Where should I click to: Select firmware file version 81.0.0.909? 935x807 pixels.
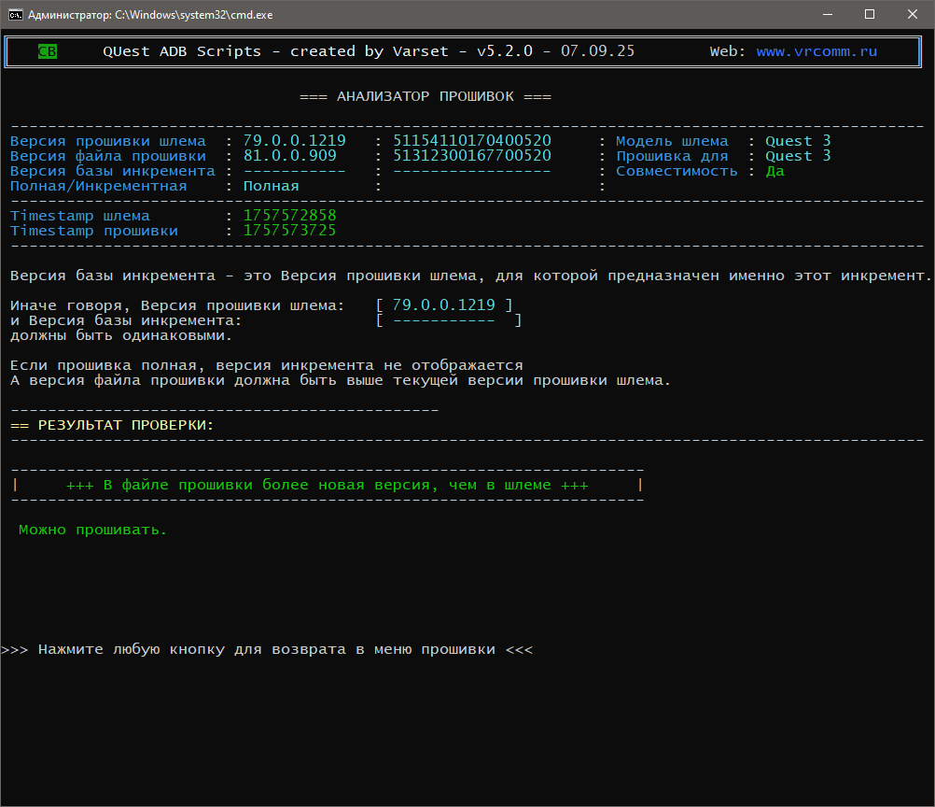click(x=290, y=156)
